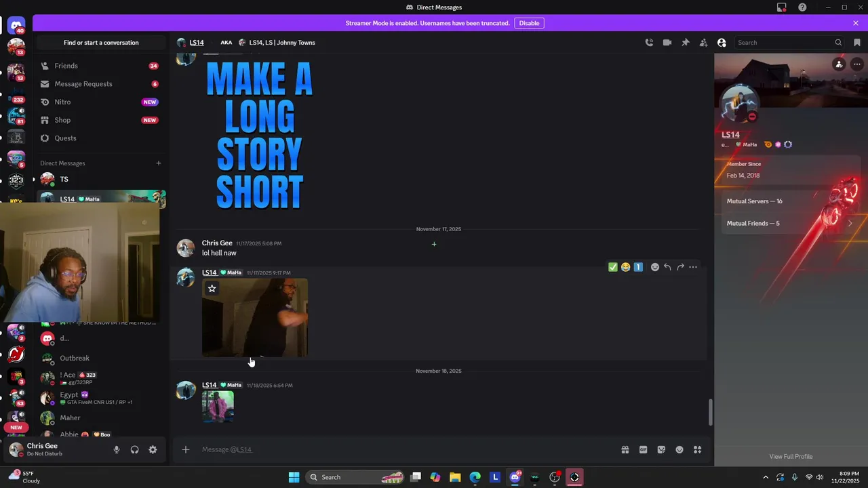Open the emoji picker in message bar
The image size is (868, 488).
[x=679, y=449]
